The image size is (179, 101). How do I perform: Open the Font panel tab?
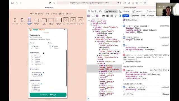pyautogui.click(x=143, y=16)
